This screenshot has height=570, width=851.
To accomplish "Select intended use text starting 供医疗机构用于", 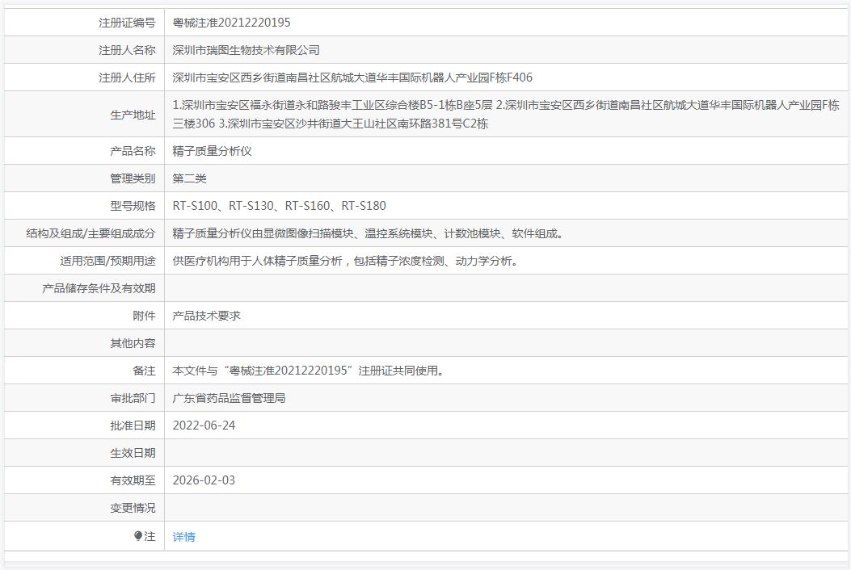I will coord(348,261).
